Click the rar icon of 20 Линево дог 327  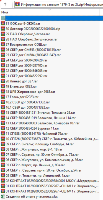[3, 81]
